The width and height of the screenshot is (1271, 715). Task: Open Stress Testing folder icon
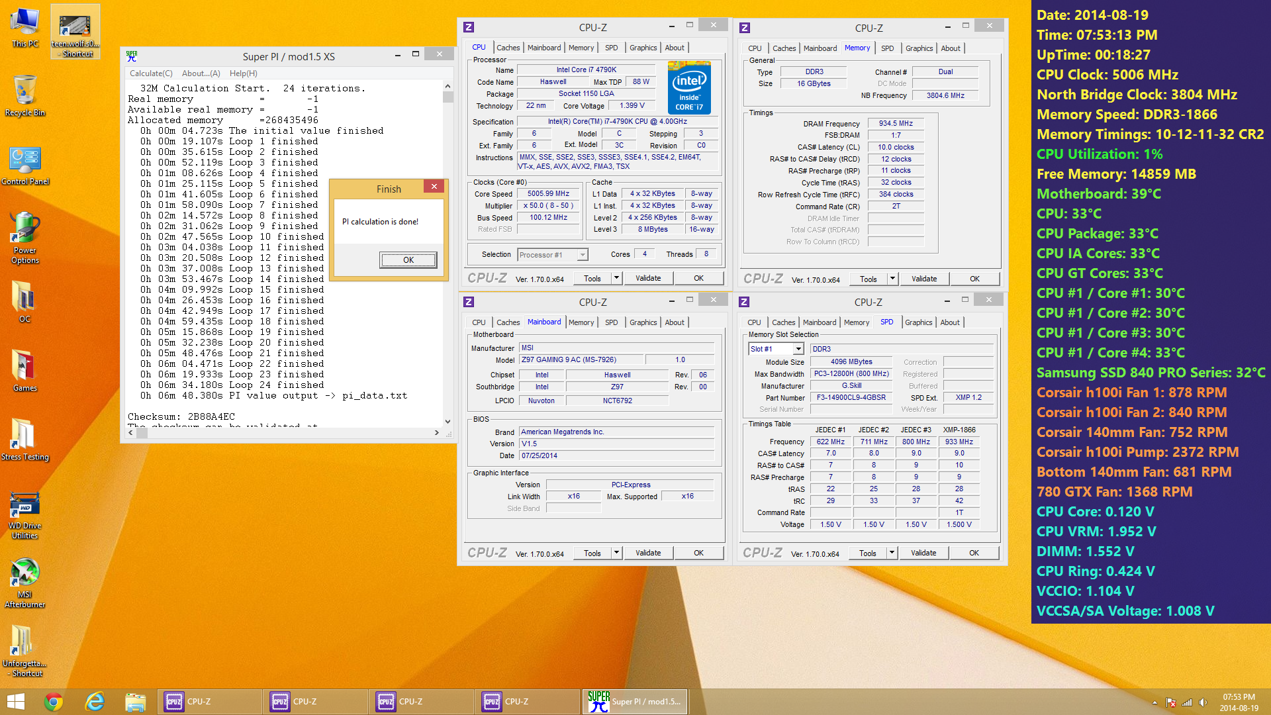[24, 440]
